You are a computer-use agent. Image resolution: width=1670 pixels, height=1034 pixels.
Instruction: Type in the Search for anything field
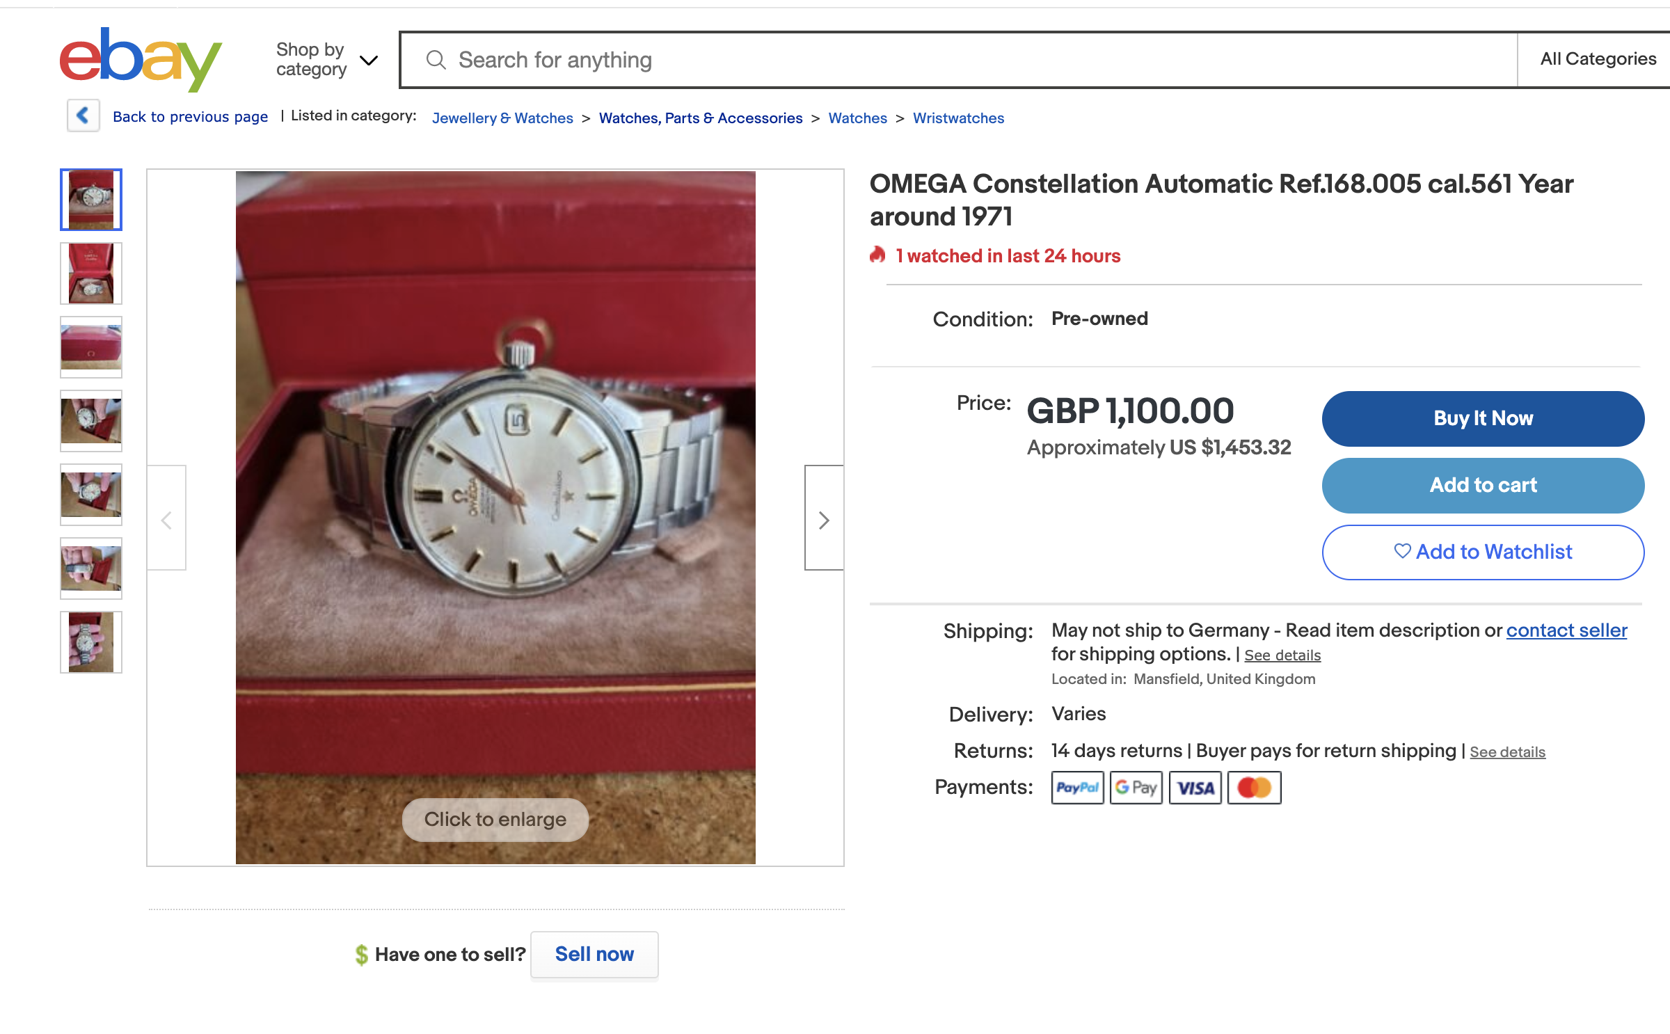[974, 61]
